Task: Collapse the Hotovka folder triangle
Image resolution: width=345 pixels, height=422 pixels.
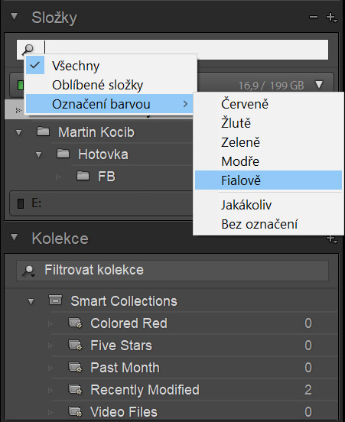Action: [38, 154]
